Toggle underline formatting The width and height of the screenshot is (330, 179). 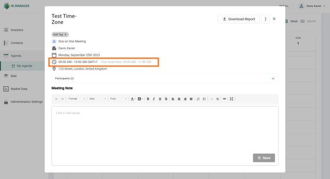(160, 99)
